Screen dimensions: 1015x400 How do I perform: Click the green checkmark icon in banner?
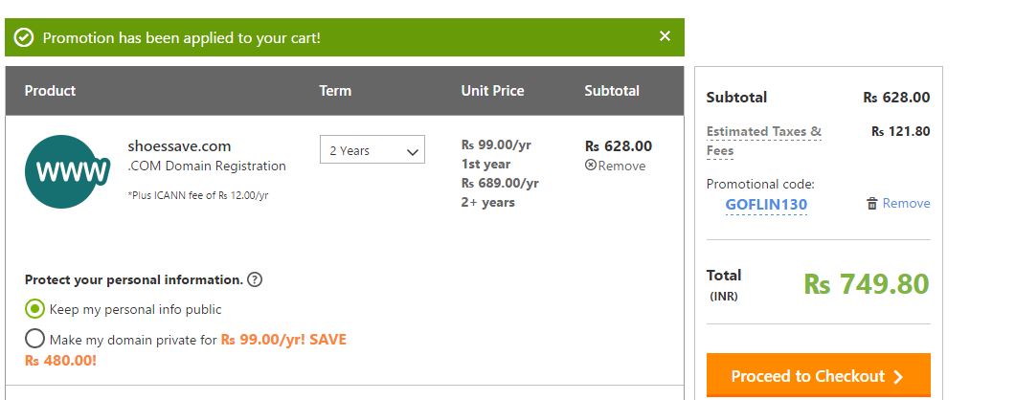pyautogui.click(x=24, y=37)
